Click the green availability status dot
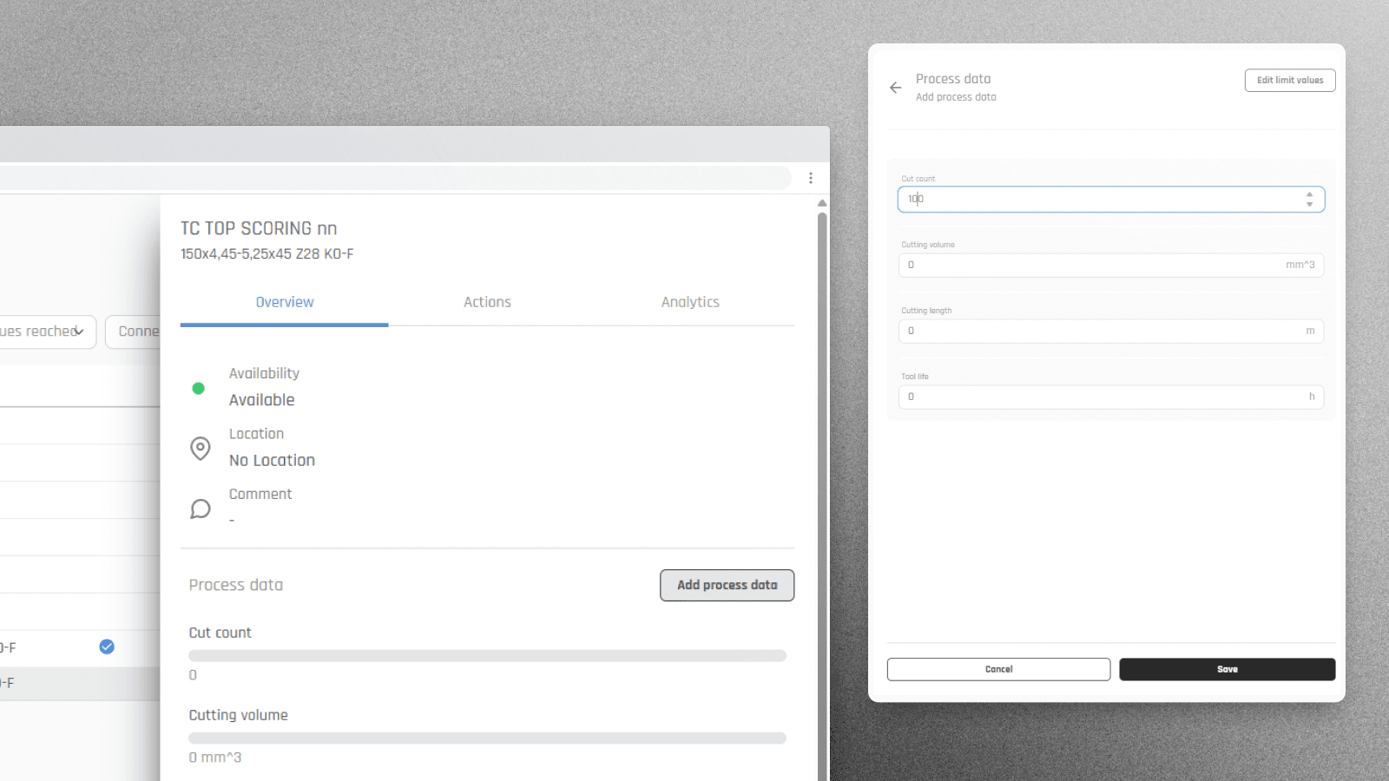This screenshot has width=1389, height=781. coord(198,389)
